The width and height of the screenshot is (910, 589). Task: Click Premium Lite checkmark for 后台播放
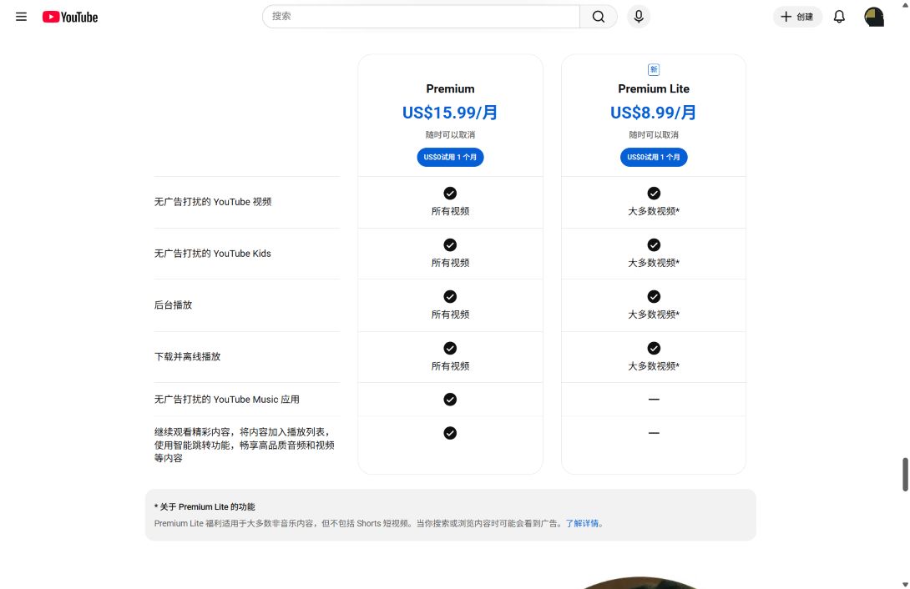[x=654, y=296]
